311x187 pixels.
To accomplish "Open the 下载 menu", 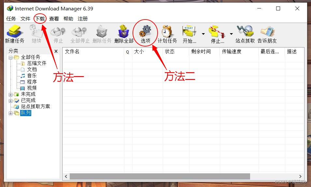I will click(40, 19).
